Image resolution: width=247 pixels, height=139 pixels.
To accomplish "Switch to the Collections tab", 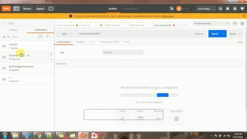I will click(41, 30).
